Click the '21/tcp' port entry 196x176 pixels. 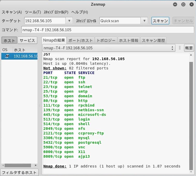tap(50, 77)
